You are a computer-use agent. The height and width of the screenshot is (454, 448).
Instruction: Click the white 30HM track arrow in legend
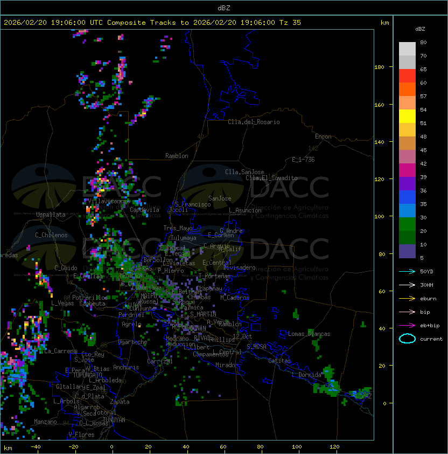[407, 285]
